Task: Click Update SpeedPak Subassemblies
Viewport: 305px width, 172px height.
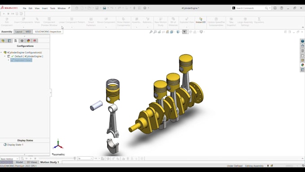Action: coord(216,22)
